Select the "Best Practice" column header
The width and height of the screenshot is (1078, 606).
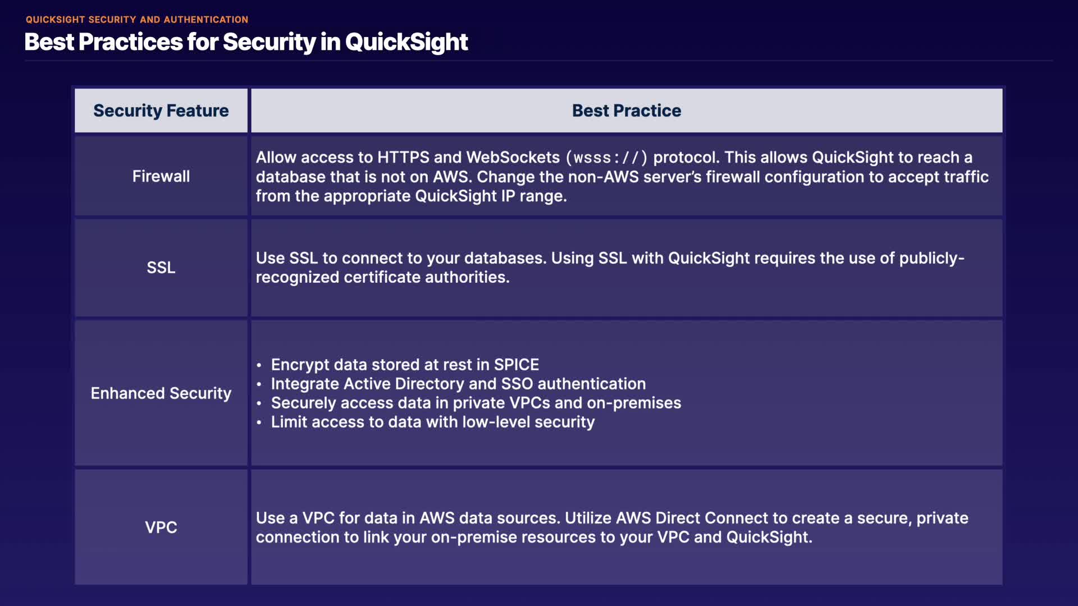[626, 111]
